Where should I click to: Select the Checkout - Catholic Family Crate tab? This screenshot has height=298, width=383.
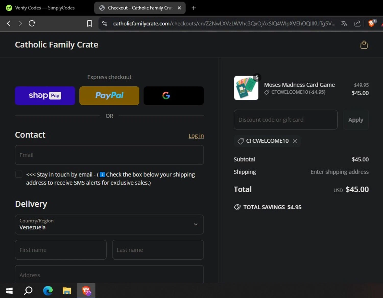click(x=140, y=8)
